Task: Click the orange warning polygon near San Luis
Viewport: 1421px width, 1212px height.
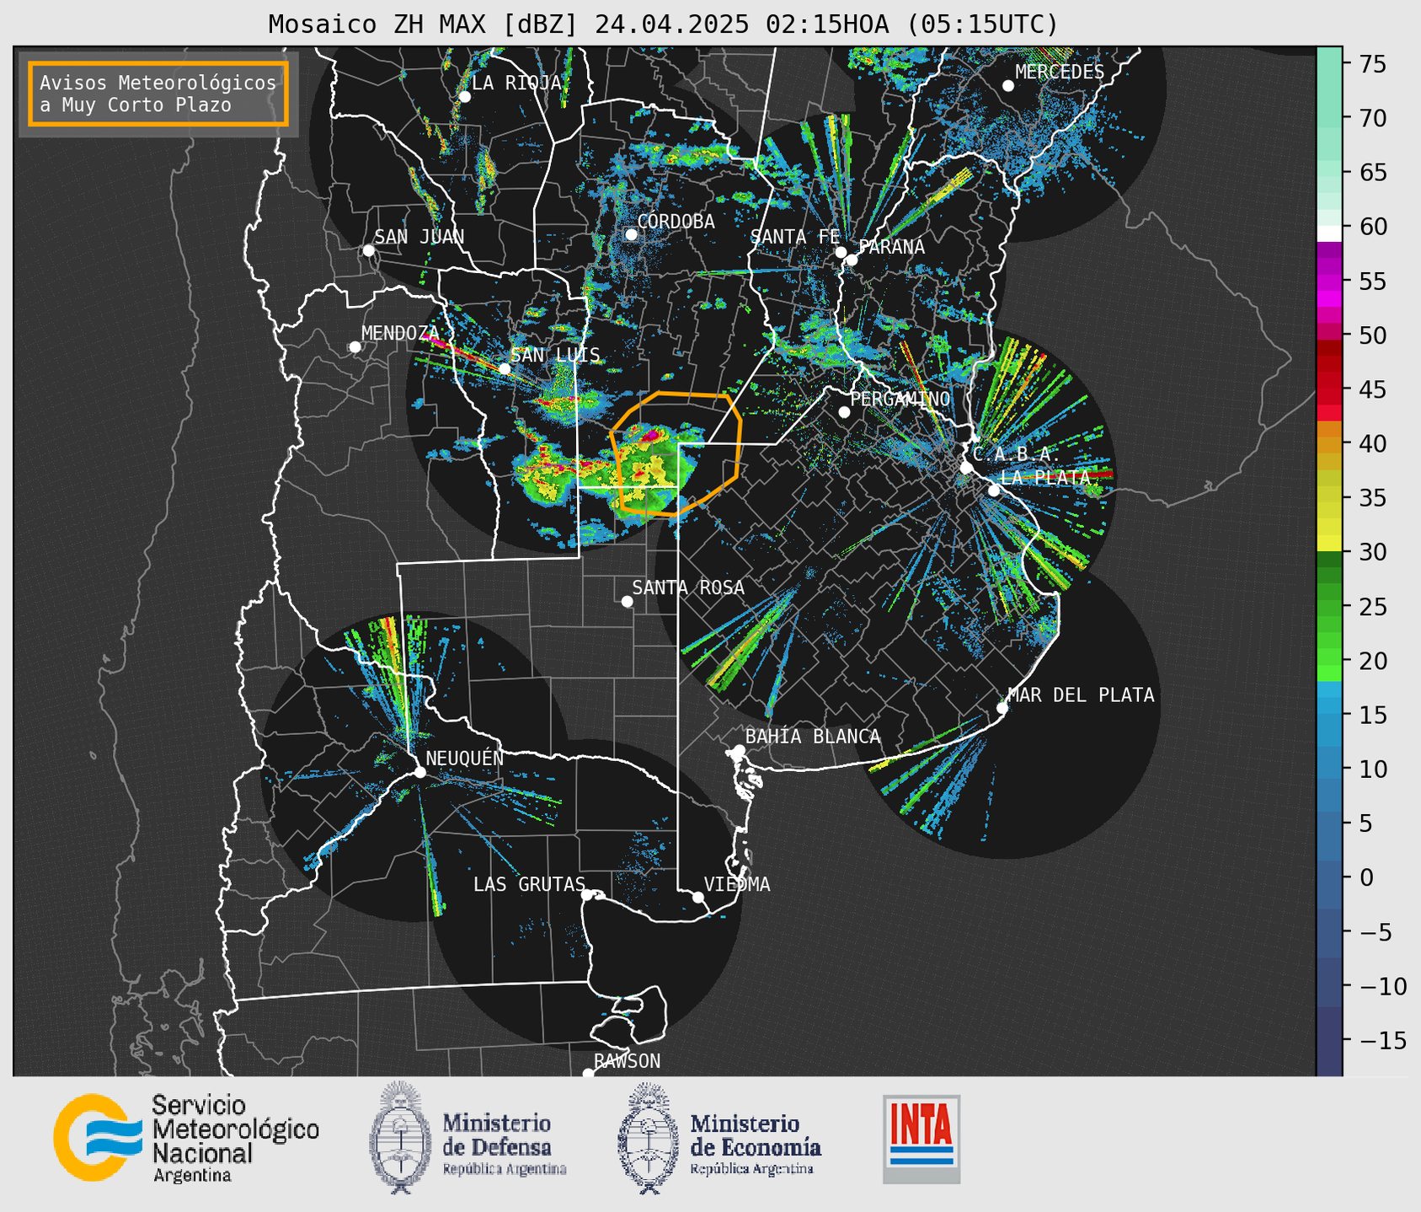Action: [676, 453]
